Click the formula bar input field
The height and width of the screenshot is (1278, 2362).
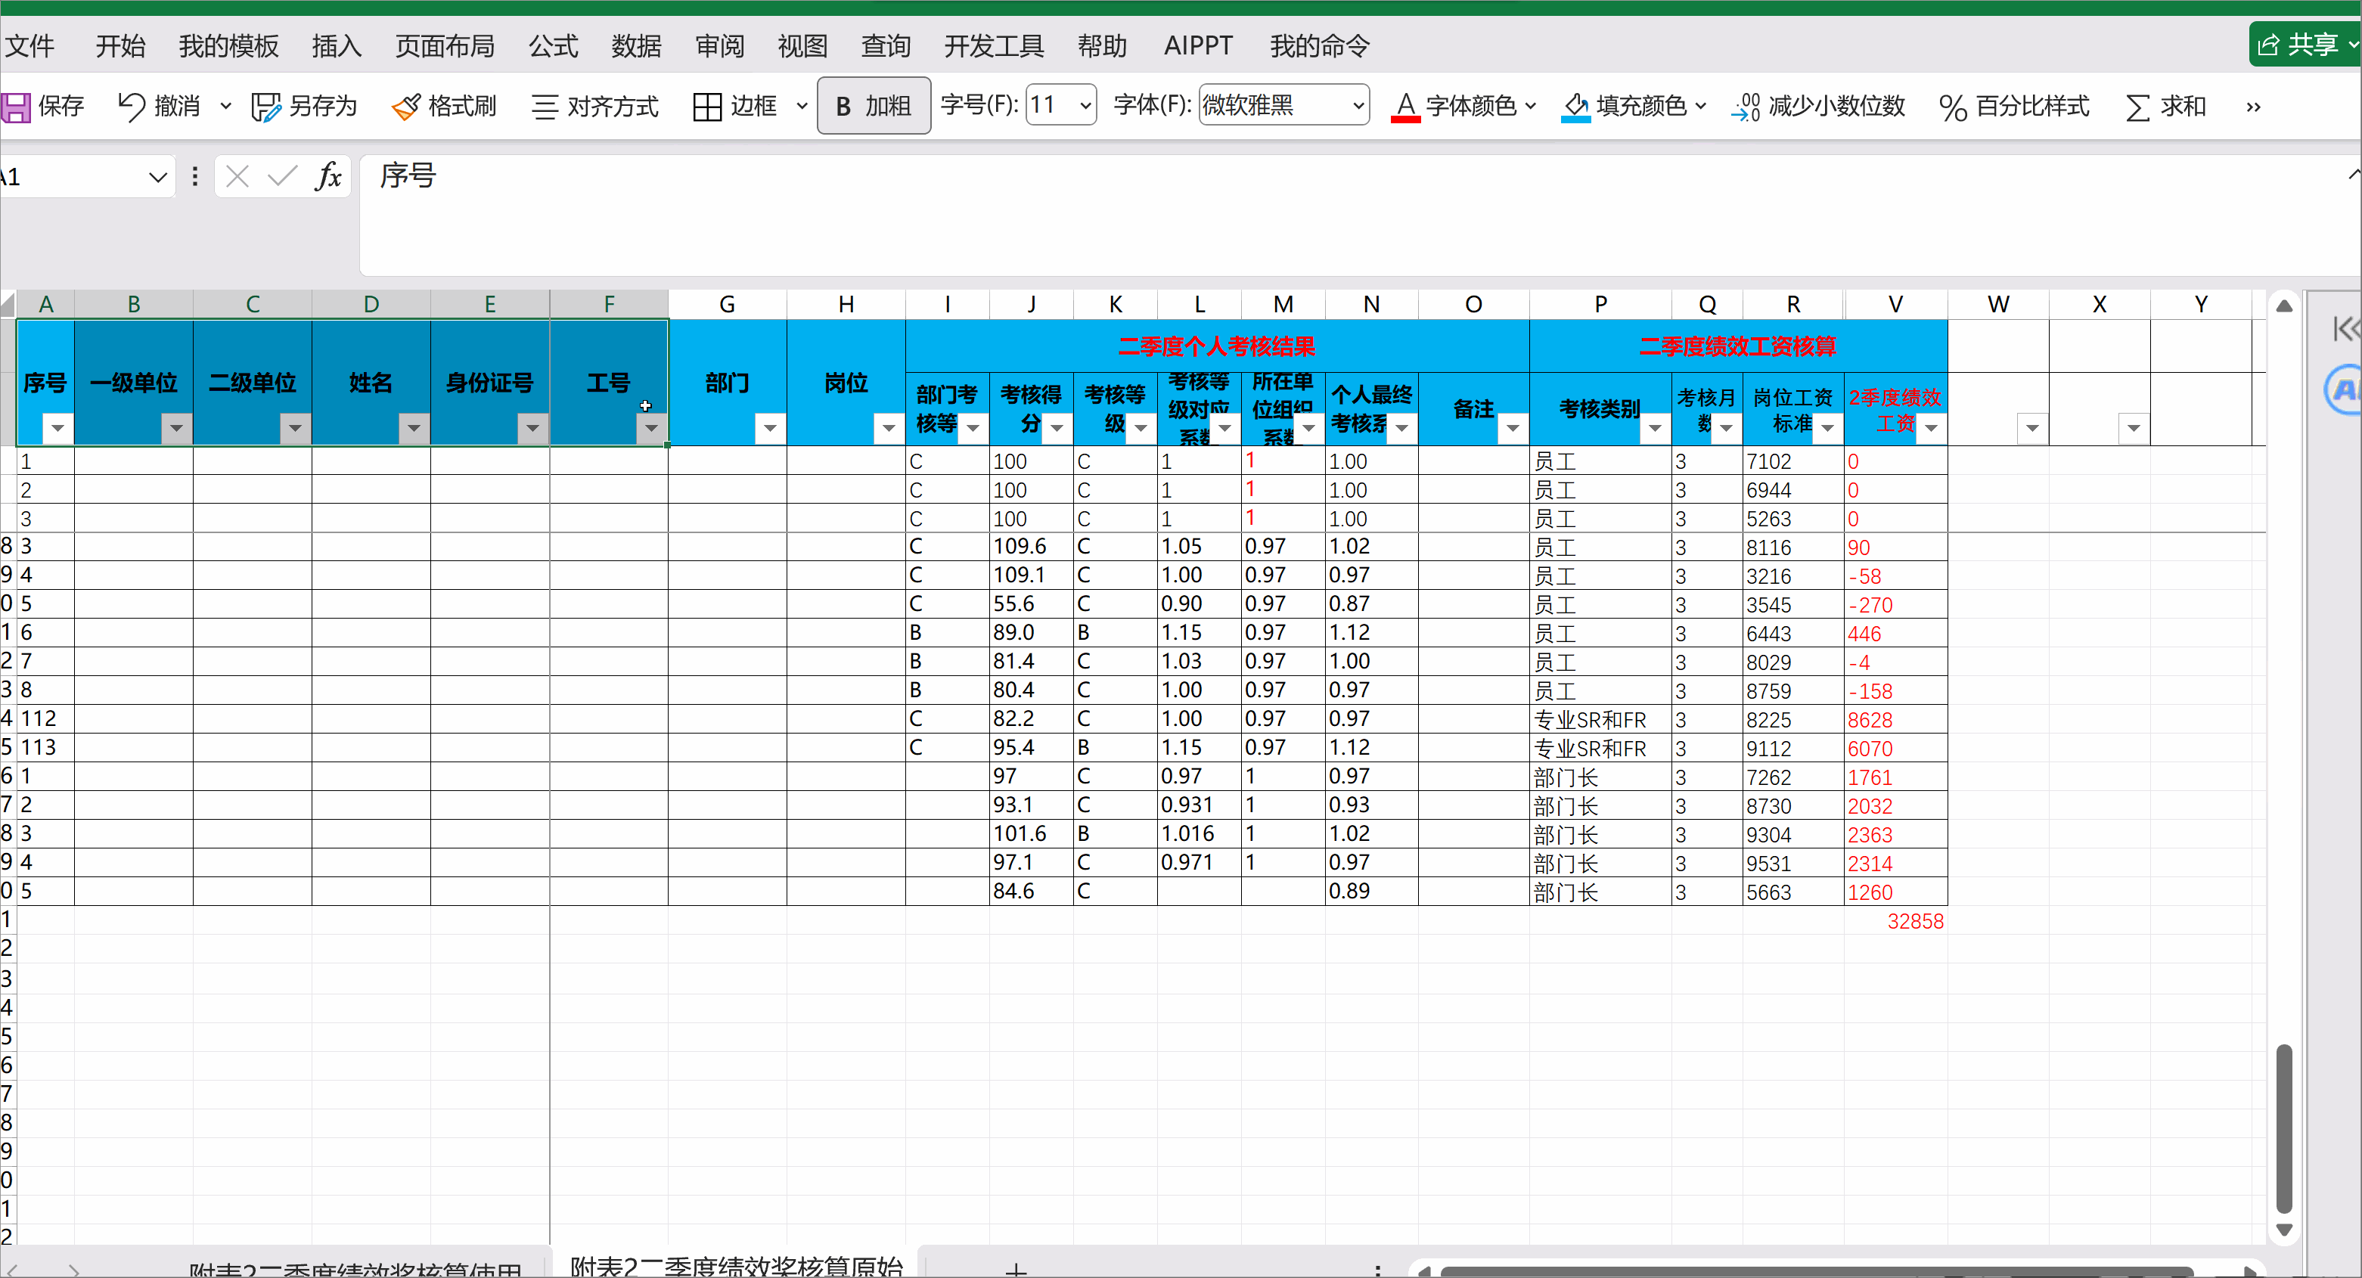tap(1360, 215)
